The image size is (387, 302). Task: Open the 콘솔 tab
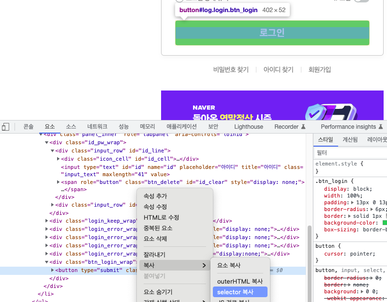pyautogui.click(x=29, y=127)
